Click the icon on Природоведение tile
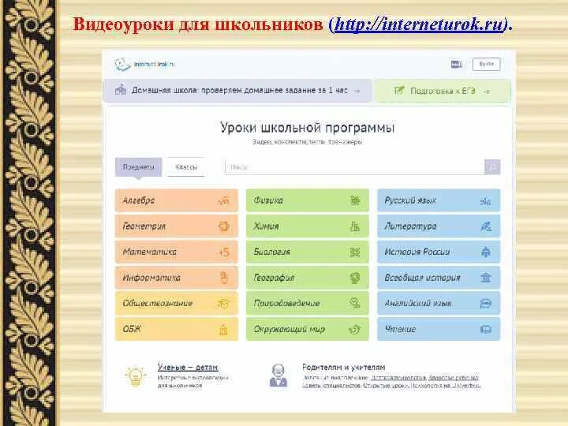The height and width of the screenshot is (426, 568). pyautogui.click(x=355, y=303)
